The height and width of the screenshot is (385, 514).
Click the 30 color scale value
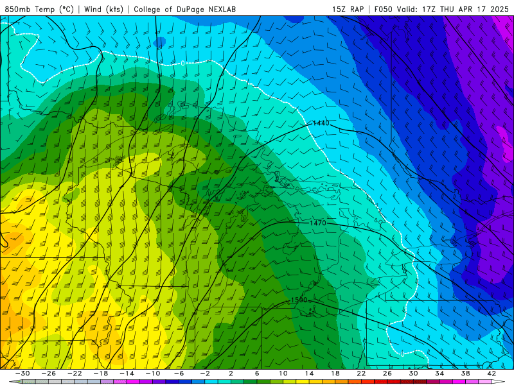pos(413,373)
